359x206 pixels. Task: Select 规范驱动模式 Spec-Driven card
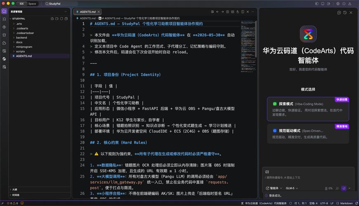[308, 134]
